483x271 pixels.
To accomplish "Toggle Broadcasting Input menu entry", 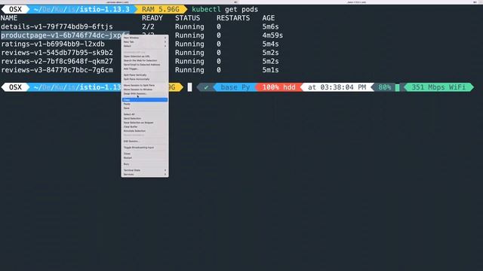I will click(145, 148).
